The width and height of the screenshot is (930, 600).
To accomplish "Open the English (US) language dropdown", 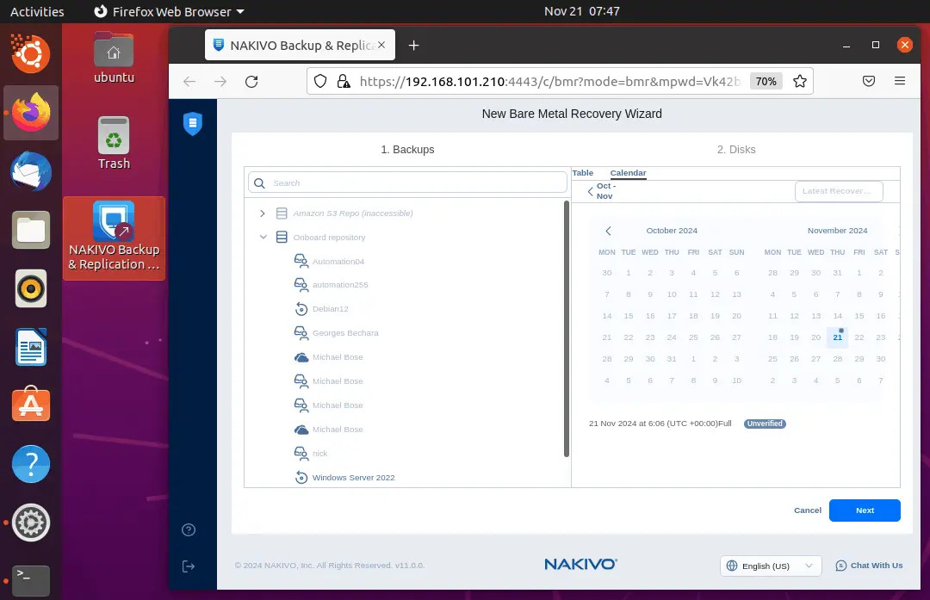I will [771, 566].
